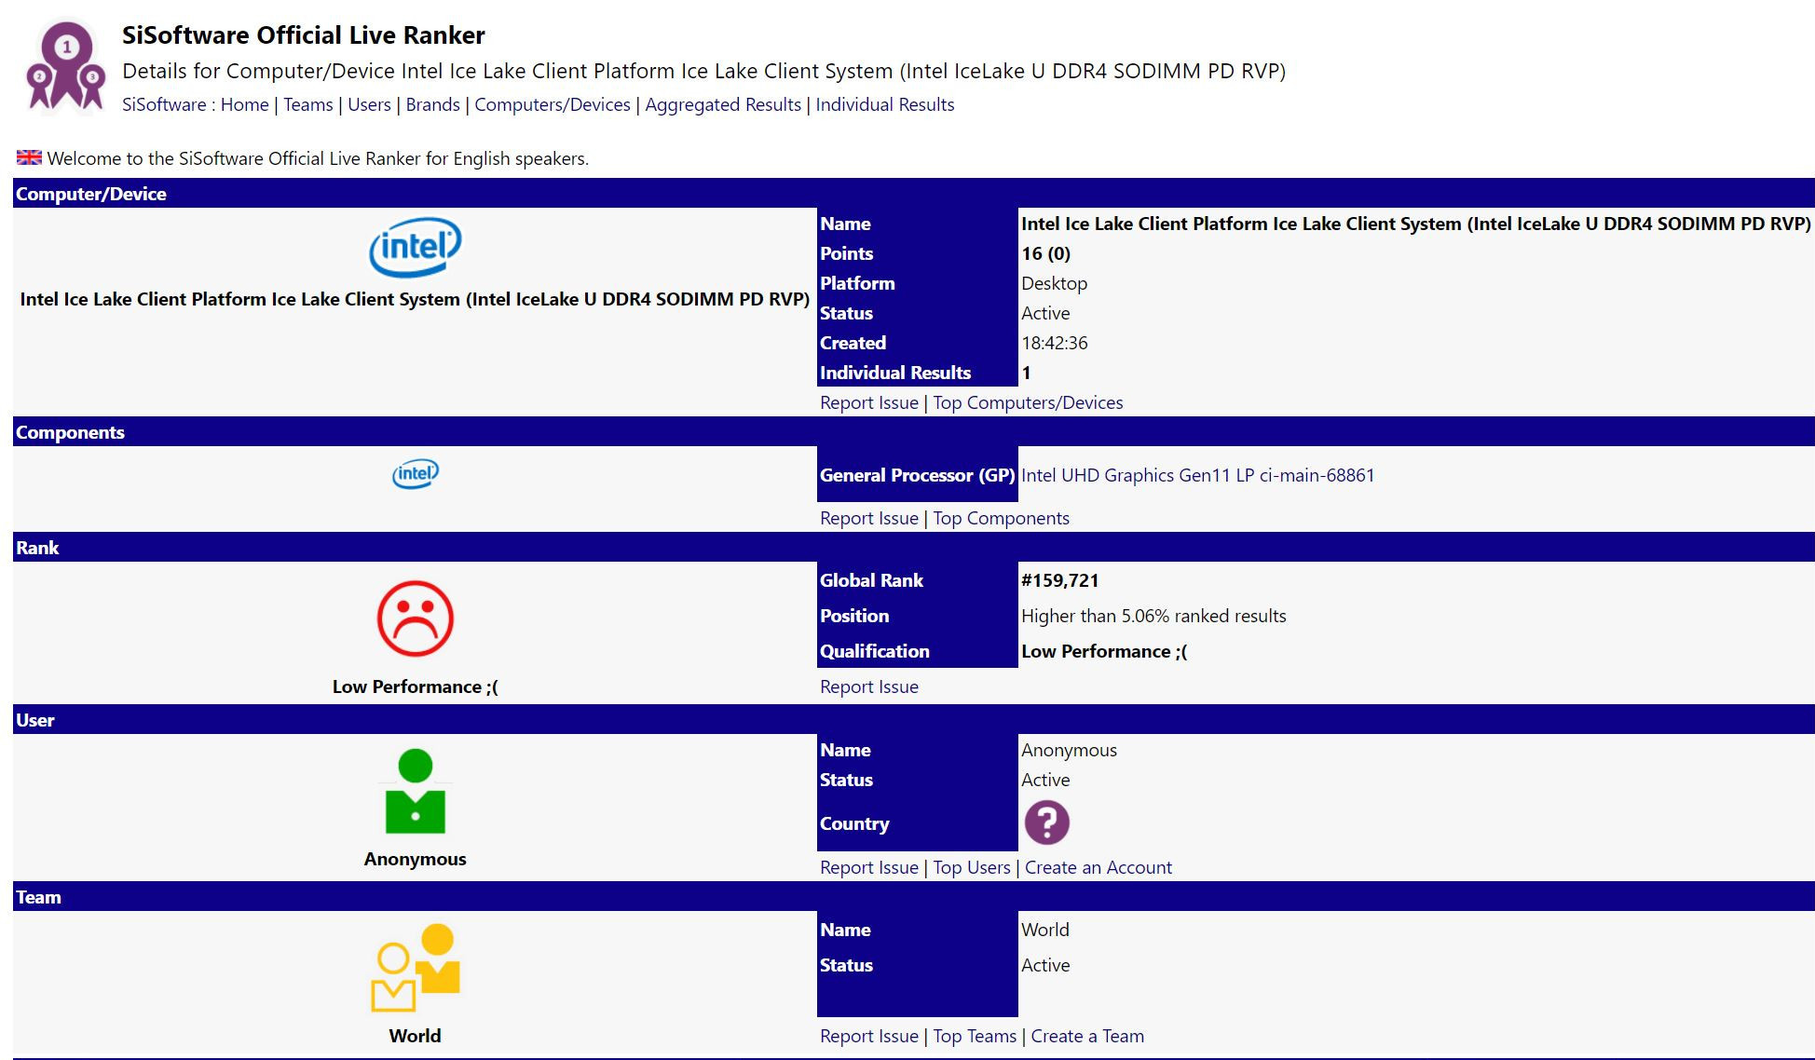Viewport: 1815px width, 1060px height.
Task: Open the SiSoftware link in navigation
Action: (x=164, y=104)
